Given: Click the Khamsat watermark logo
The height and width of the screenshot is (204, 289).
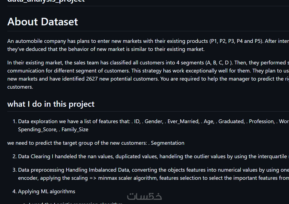Looking at the screenshot, I should point(144,196).
